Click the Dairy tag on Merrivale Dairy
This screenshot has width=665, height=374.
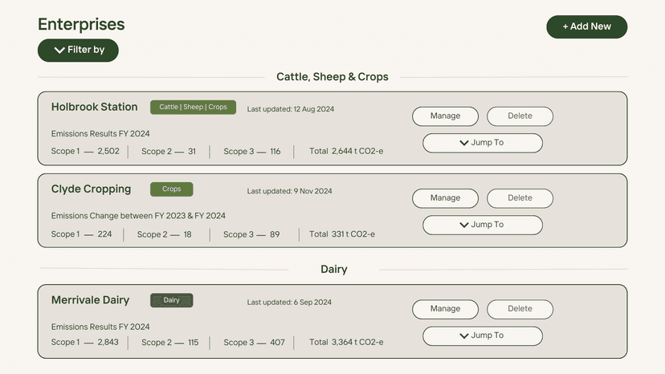tap(171, 300)
